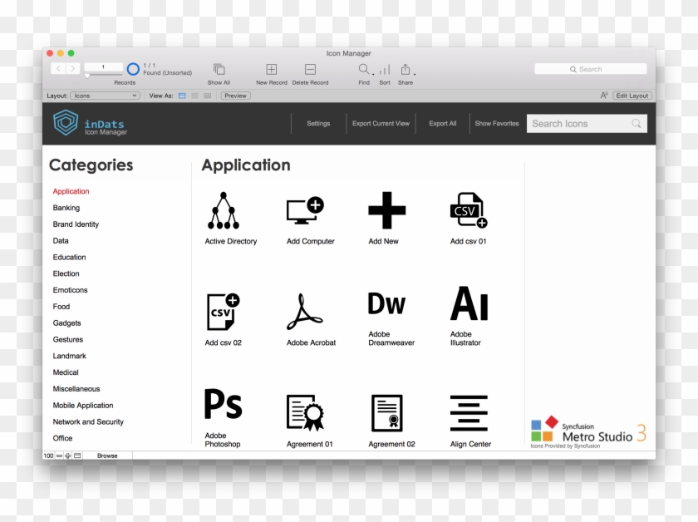
Task: Open the Emoticons category
Action: pyautogui.click(x=71, y=290)
